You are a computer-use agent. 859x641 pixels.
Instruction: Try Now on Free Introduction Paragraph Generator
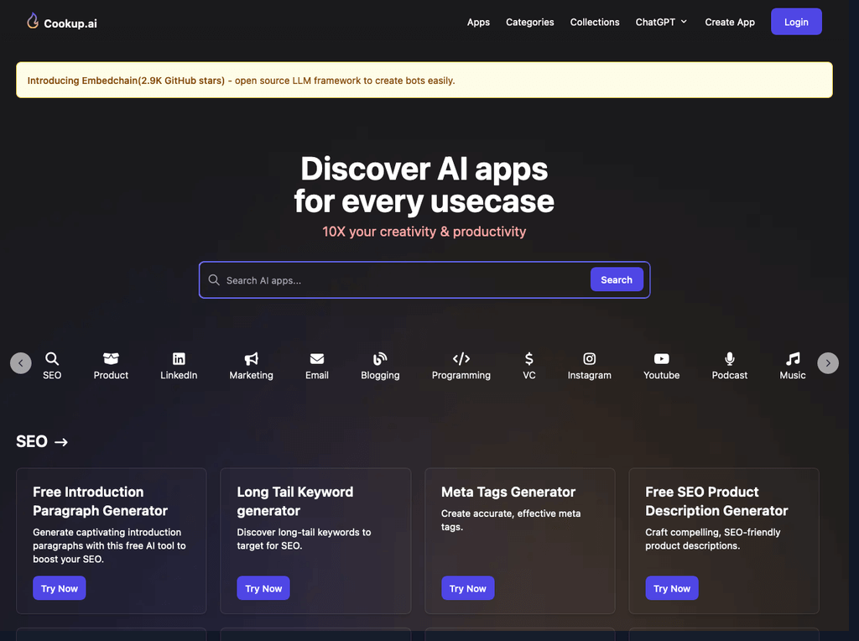pos(60,588)
